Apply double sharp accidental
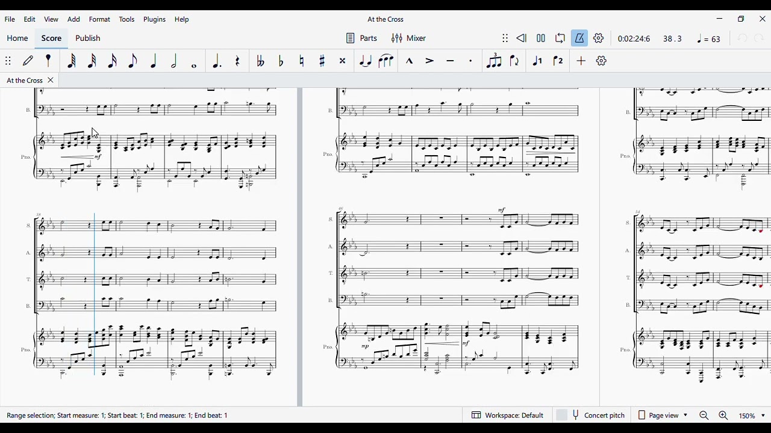This screenshot has width=771, height=433. point(343,61)
